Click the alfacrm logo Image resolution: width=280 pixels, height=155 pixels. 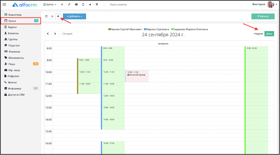tap(25, 5)
